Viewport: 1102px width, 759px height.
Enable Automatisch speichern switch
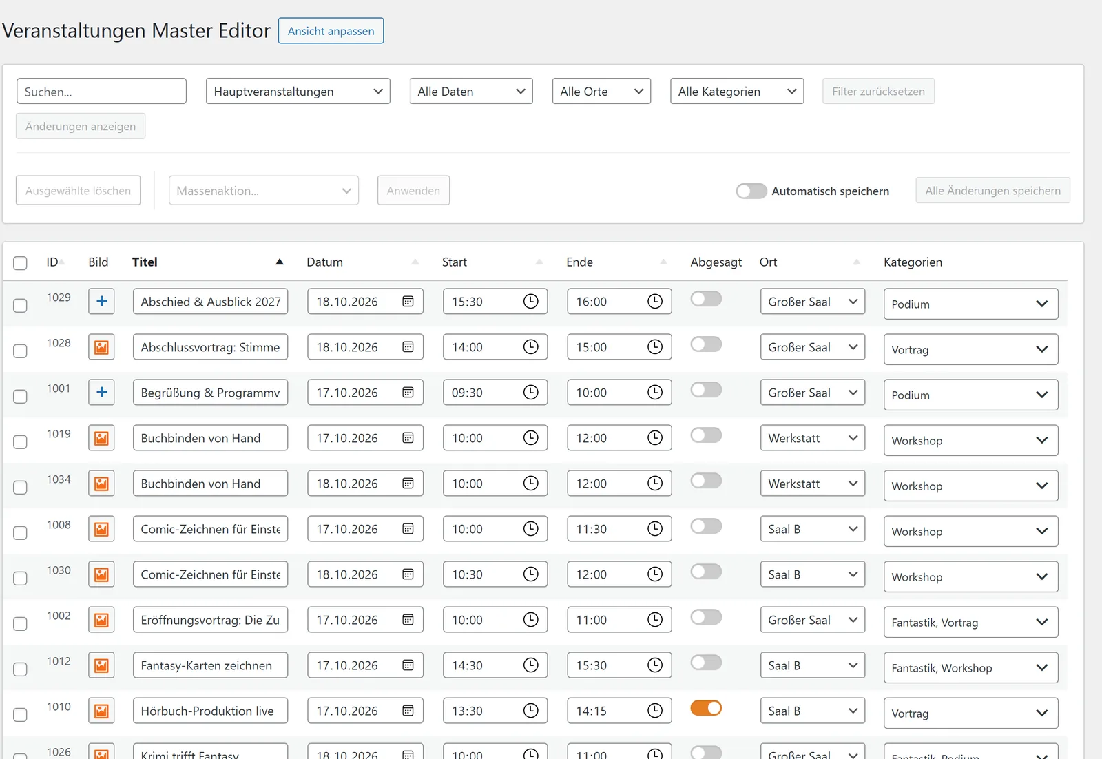pos(751,191)
